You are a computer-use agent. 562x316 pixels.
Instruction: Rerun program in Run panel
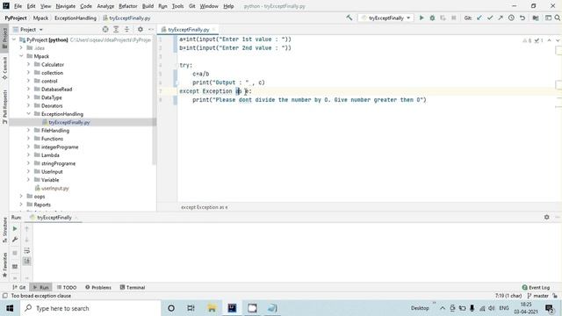[15, 228]
